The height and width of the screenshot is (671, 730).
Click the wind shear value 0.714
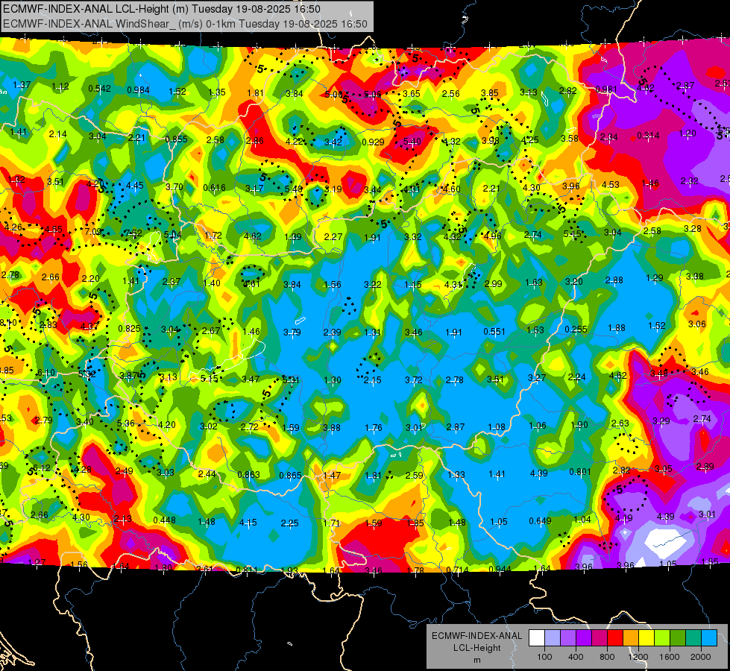coord(457,570)
